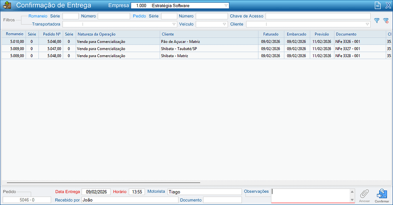Sort by Natureza da Operação header

118,34
